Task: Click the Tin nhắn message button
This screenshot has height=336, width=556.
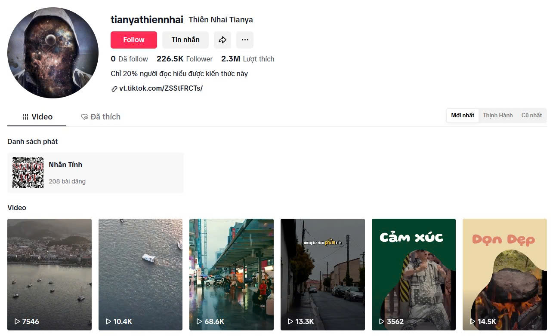Action: coord(185,40)
